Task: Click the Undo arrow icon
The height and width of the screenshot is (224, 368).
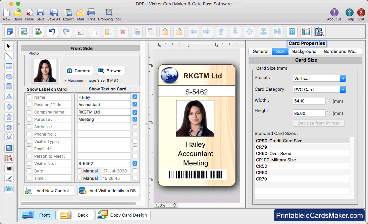Action: pyautogui.click(x=52, y=31)
